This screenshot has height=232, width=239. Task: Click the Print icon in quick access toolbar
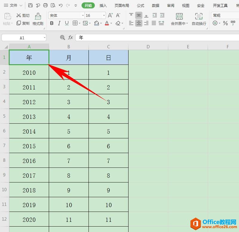(x=45, y=5)
